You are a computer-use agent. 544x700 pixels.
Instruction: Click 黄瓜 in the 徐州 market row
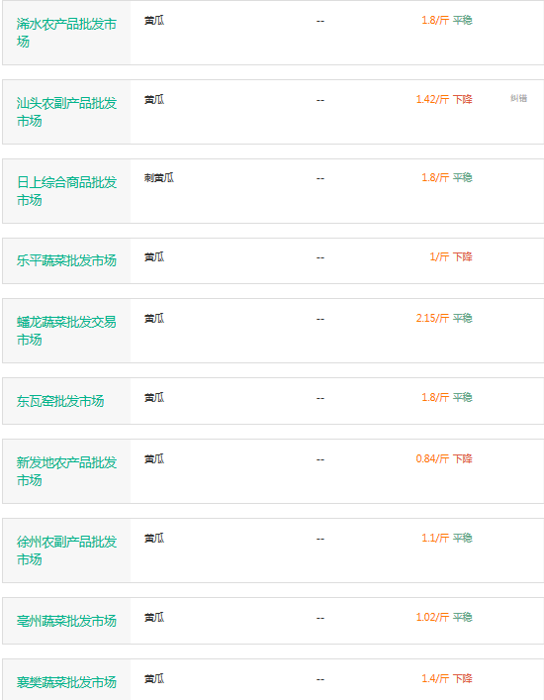point(154,538)
